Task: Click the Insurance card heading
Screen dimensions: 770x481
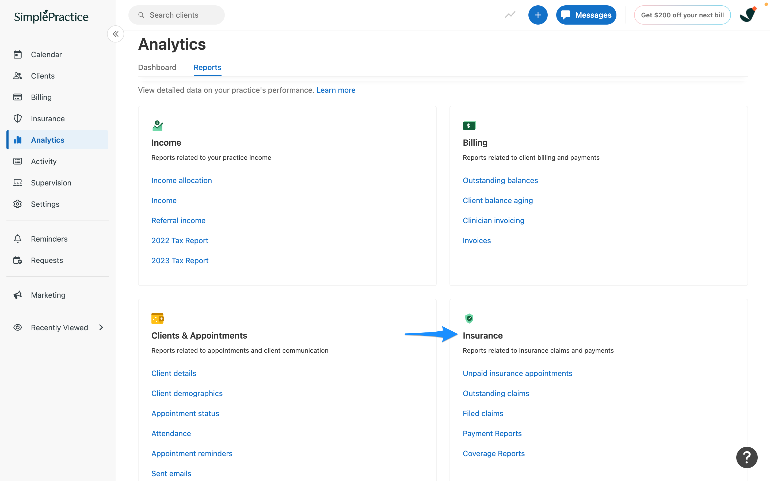Action: [x=482, y=335]
